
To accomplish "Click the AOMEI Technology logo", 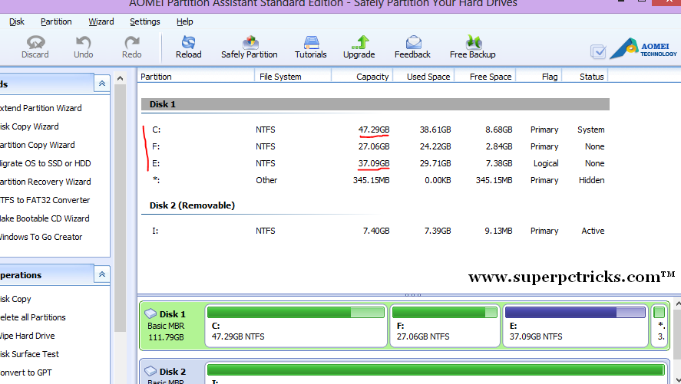I will pyautogui.click(x=643, y=48).
